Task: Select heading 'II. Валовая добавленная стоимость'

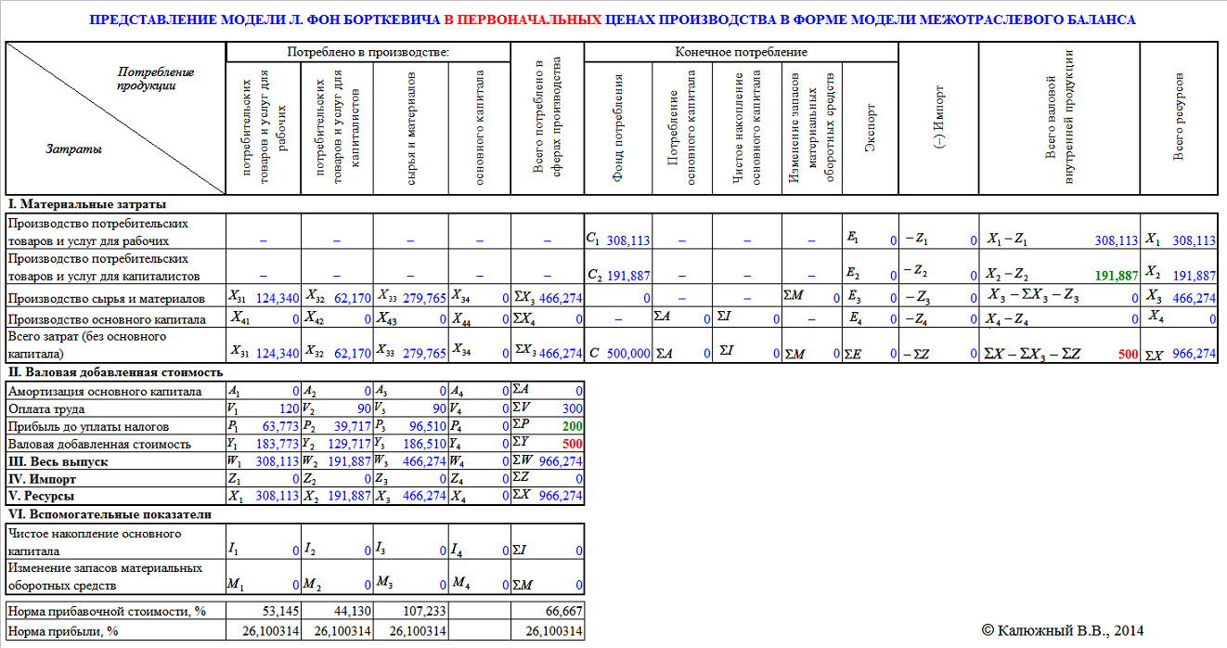Action: point(114,372)
